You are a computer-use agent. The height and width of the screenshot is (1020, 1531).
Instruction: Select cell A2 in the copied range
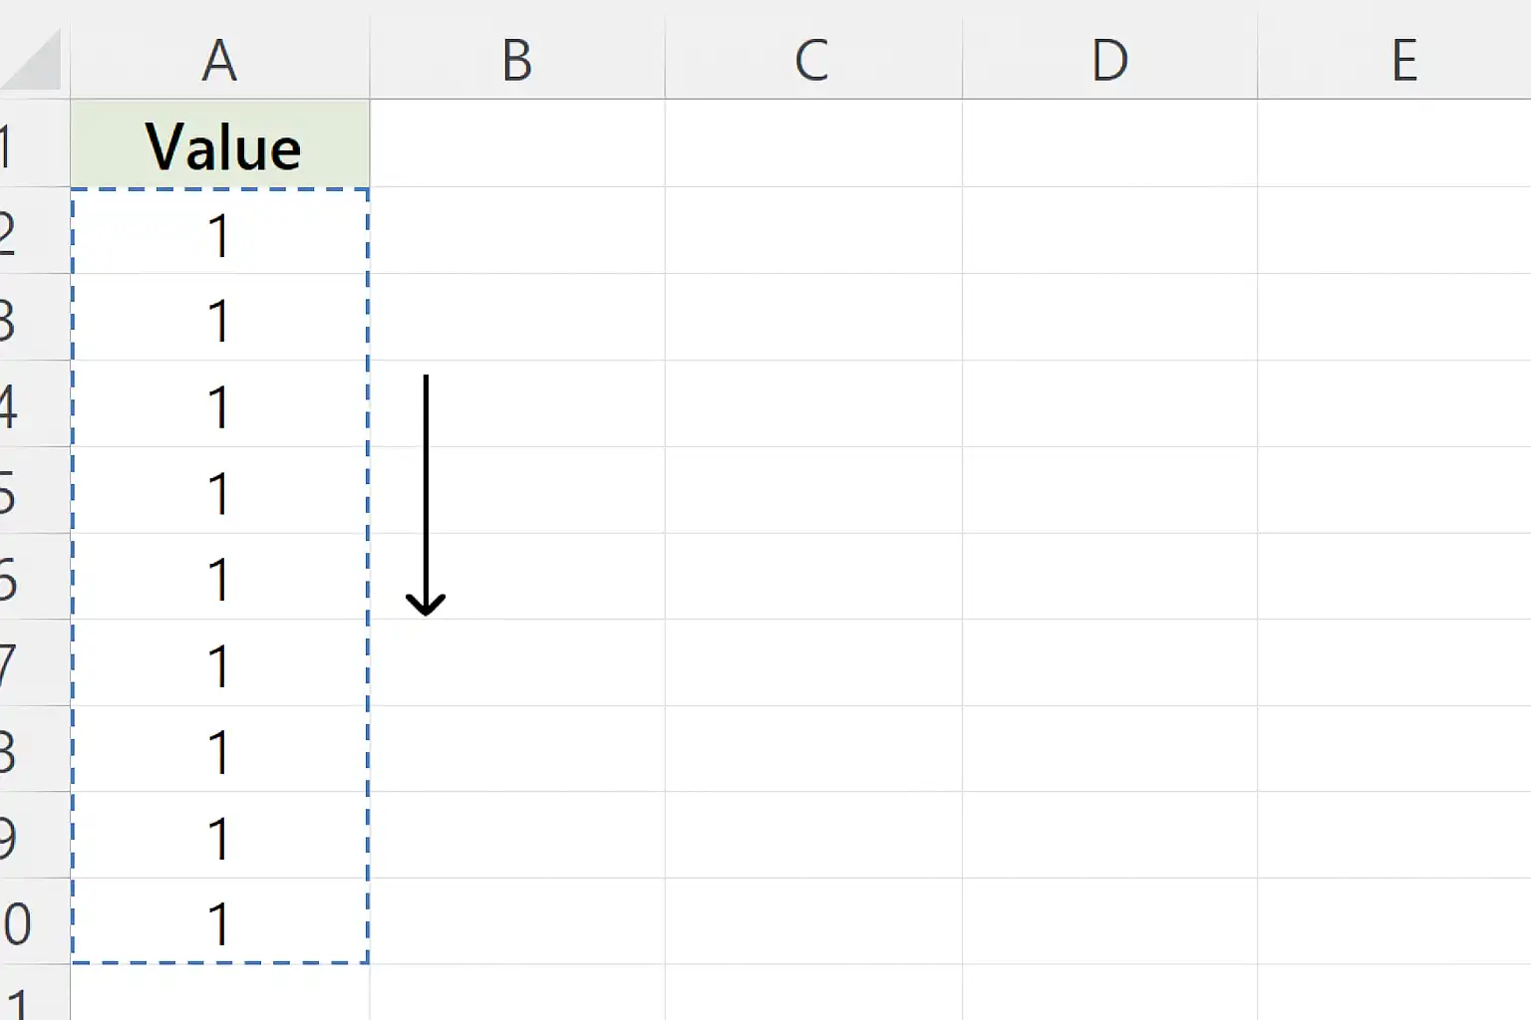tap(220, 232)
